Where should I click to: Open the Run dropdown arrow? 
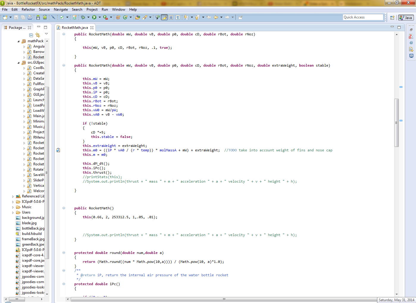(100, 17)
